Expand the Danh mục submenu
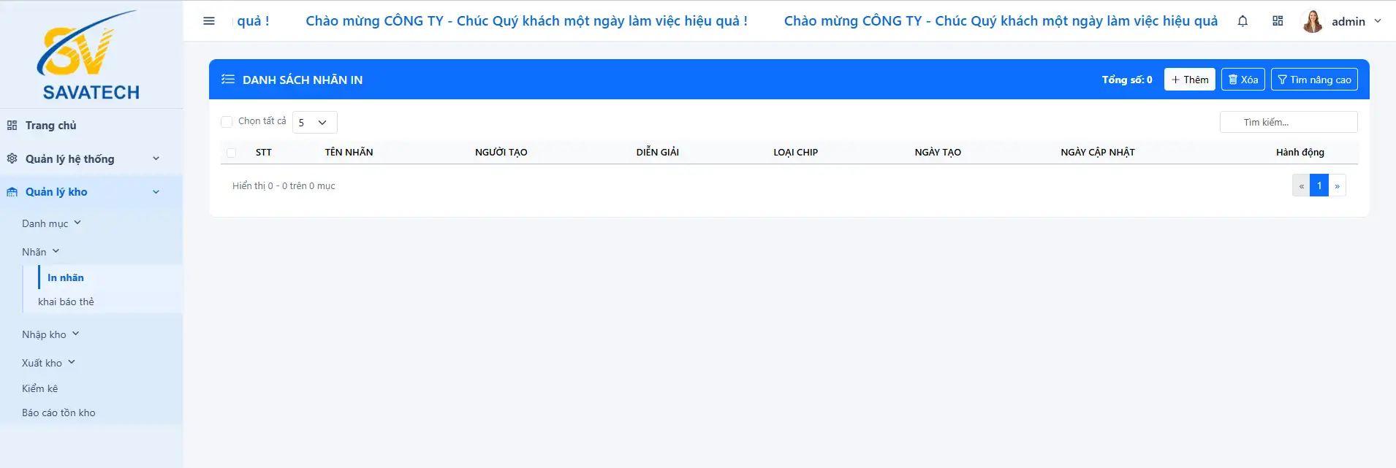Screen dimensions: 1396x468 click(x=51, y=223)
